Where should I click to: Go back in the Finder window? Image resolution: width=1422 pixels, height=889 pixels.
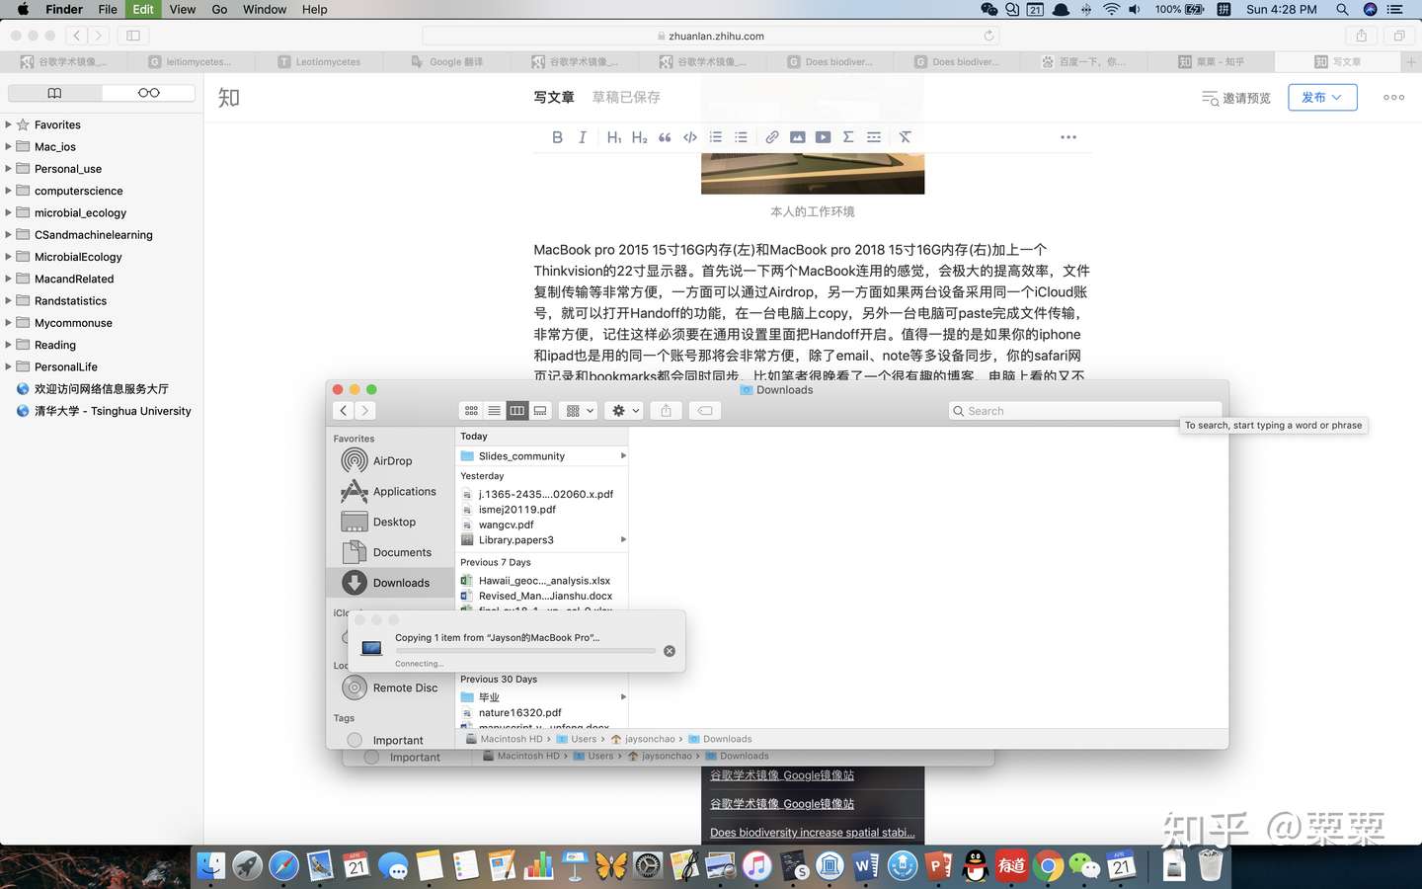pyautogui.click(x=344, y=411)
